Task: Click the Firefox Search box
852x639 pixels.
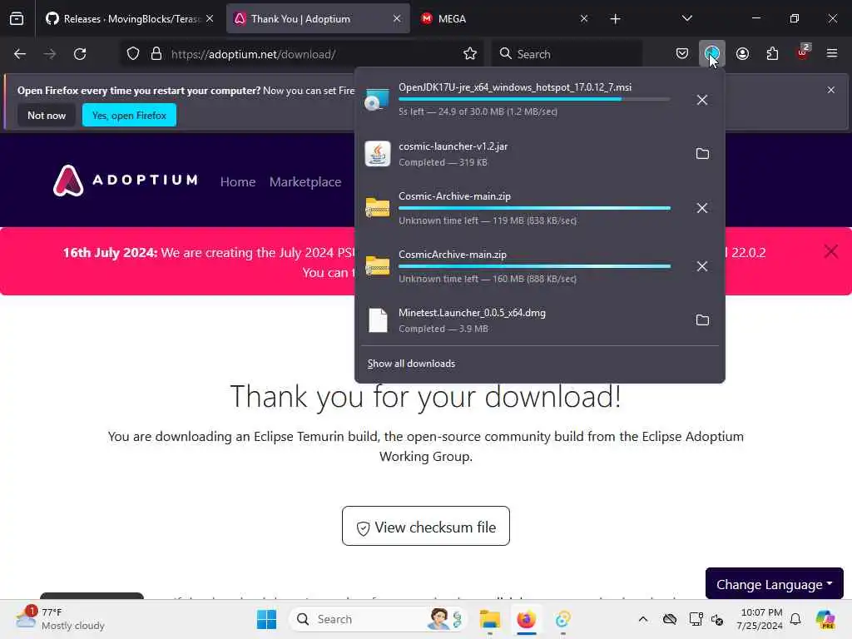Action: [567, 54]
